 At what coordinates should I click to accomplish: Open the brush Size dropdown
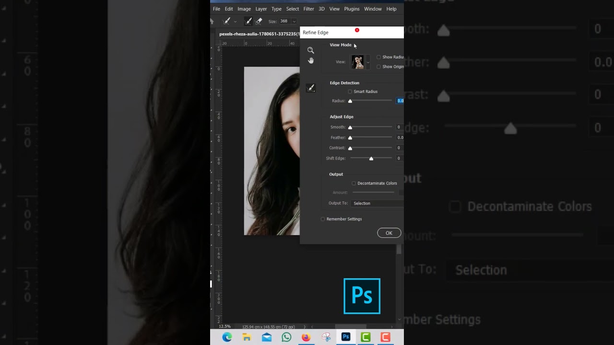tap(294, 21)
